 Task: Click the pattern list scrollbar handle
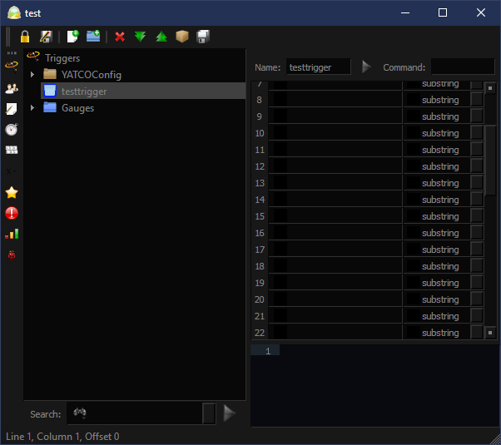(x=490, y=161)
